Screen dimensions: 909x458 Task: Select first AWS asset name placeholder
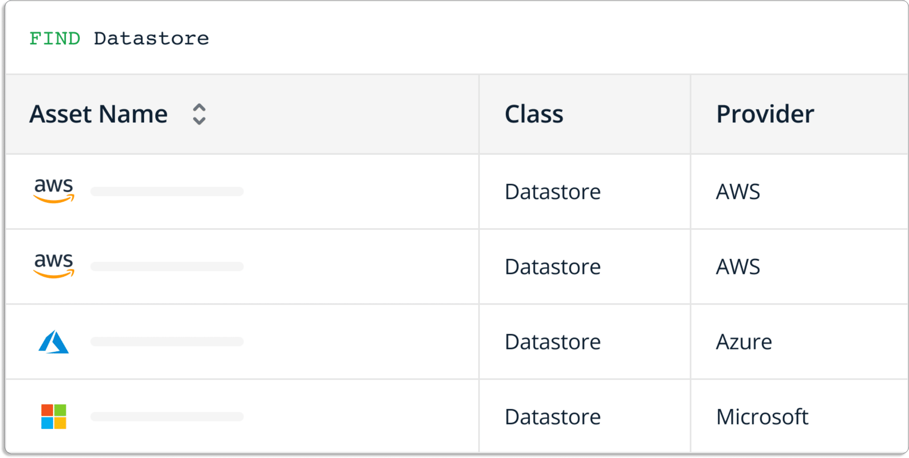tap(167, 192)
